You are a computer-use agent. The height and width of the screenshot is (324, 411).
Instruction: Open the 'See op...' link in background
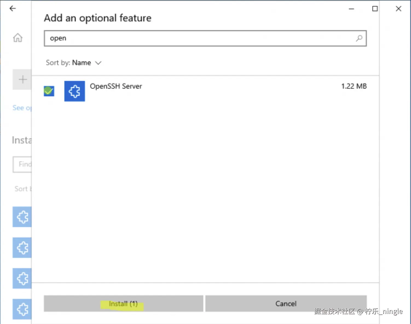(22, 108)
